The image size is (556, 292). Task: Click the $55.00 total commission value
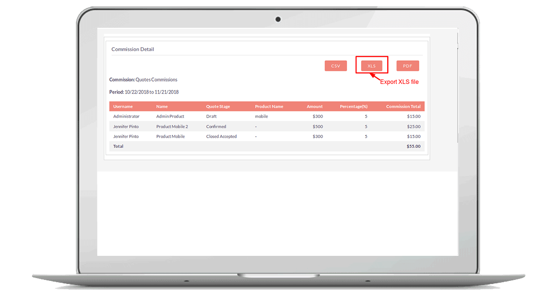click(x=413, y=146)
